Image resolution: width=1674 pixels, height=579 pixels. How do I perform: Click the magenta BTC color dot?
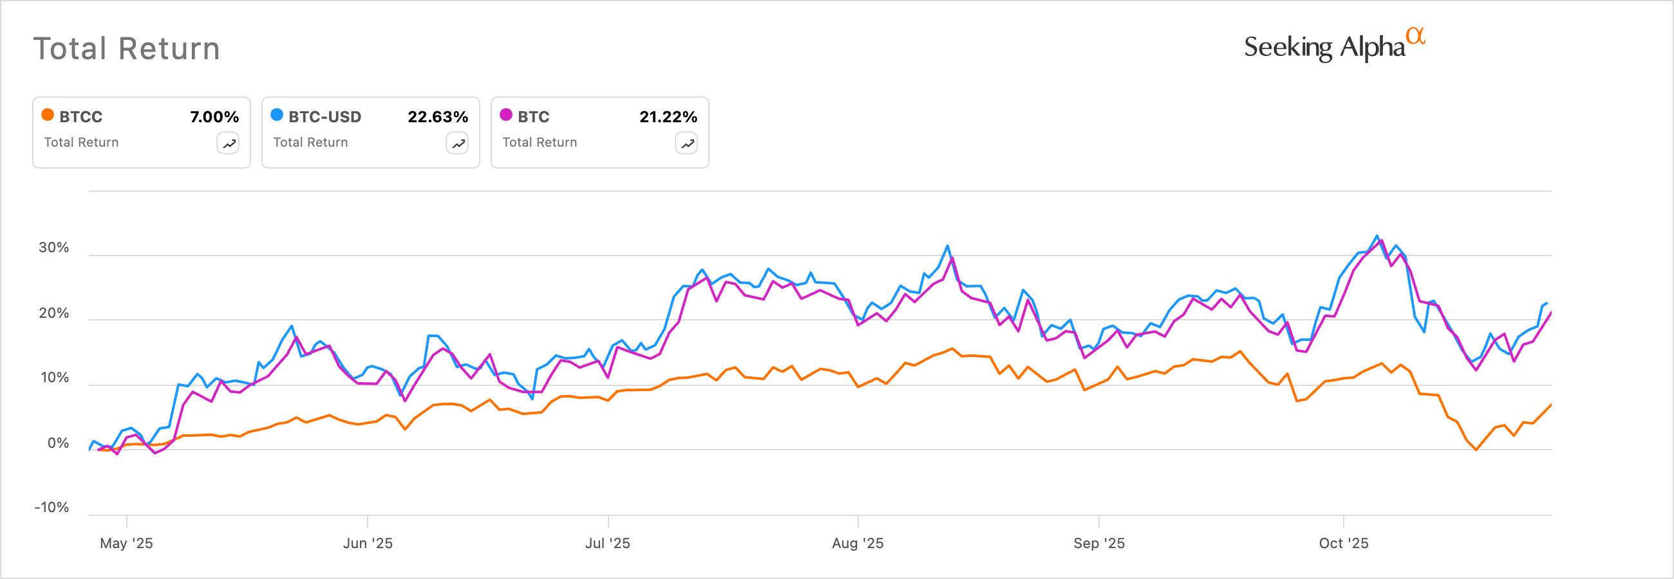pyautogui.click(x=505, y=116)
